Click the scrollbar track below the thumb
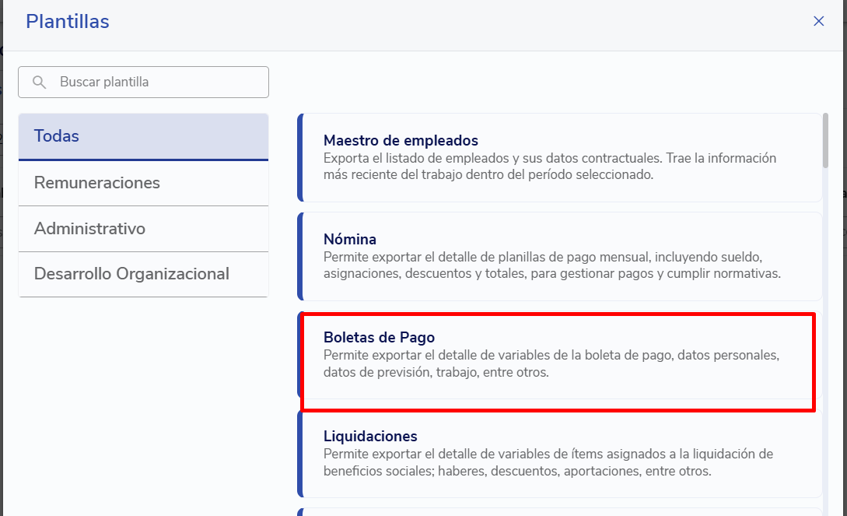847x516 pixels. pyautogui.click(x=825, y=350)
